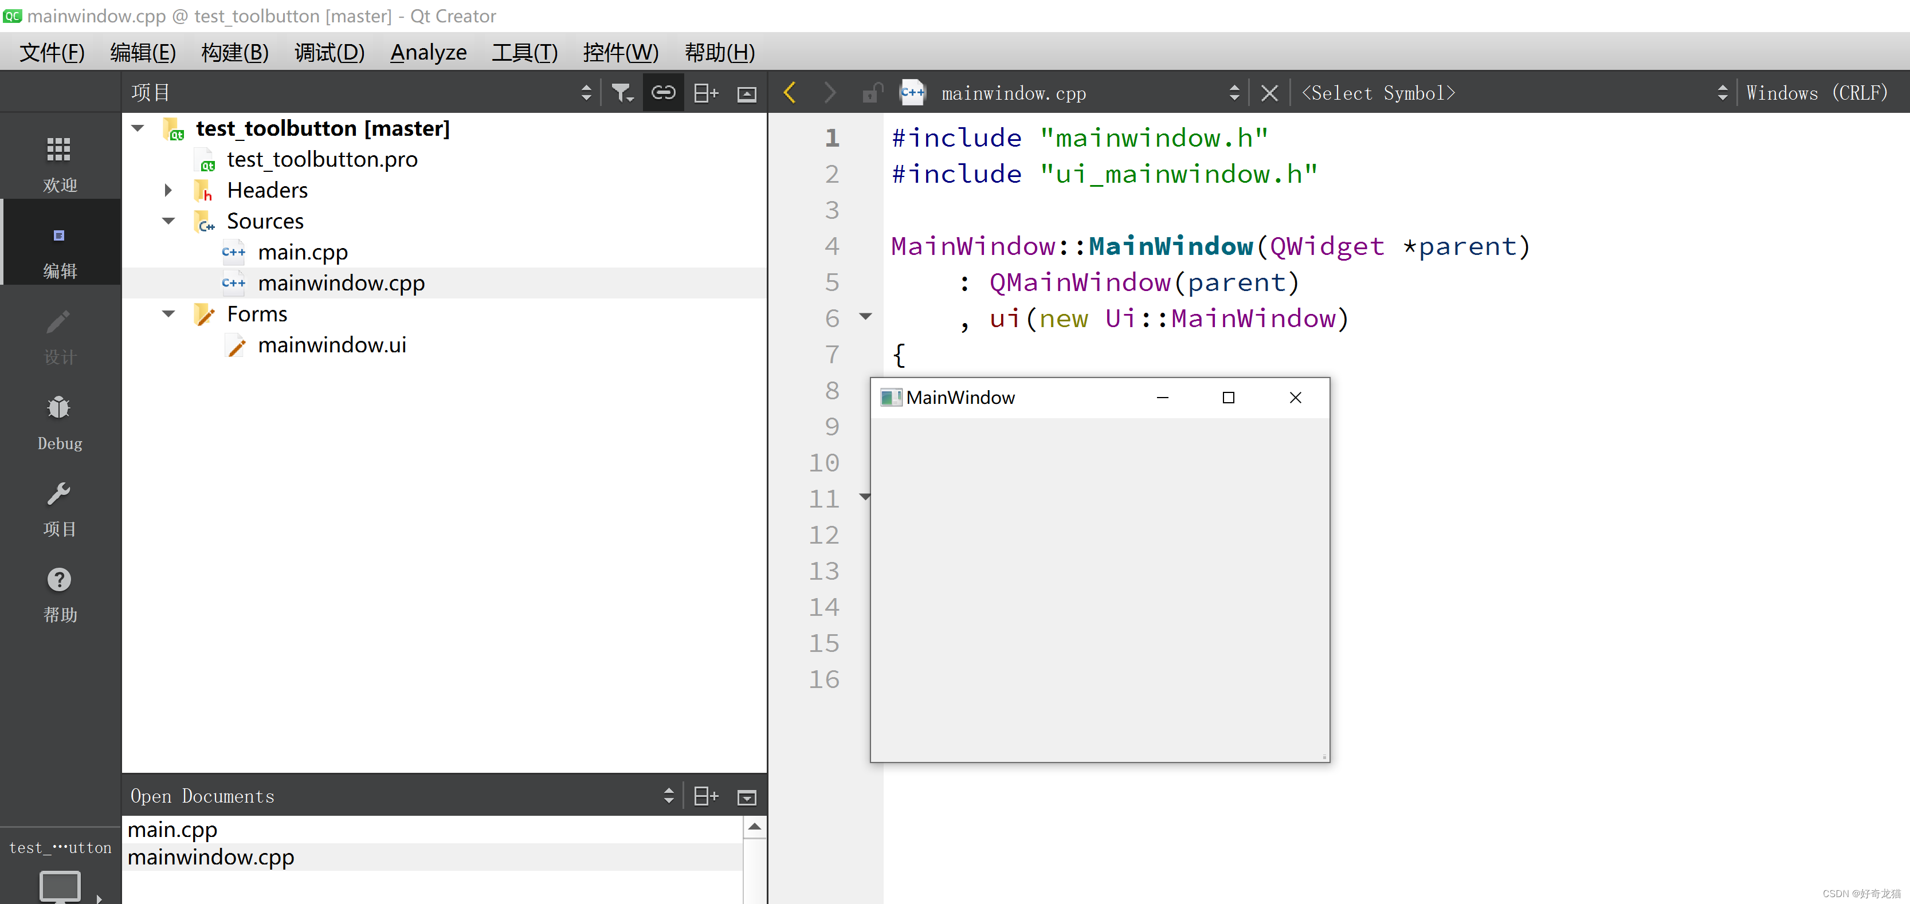The width and height of the screenshot is (1910, 904).
Task: Minimize the MainWindow application window
Action: coord(1162,398)
